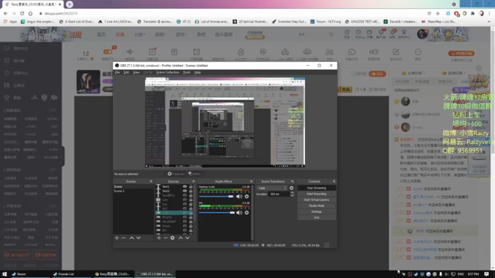Remove a scene with the Scenes minus icon

tap(123, 238)
